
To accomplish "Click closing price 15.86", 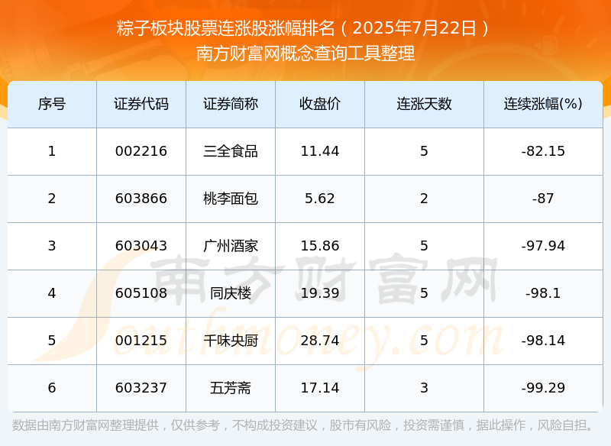I will pos(320,246).
